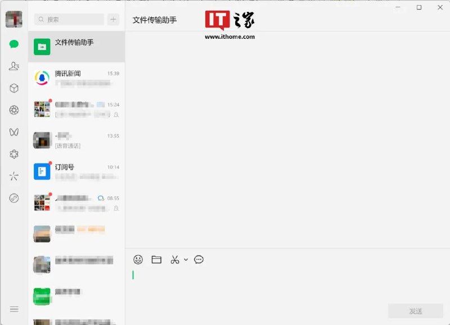Send a file using the folder icon

tap(156, 259)
